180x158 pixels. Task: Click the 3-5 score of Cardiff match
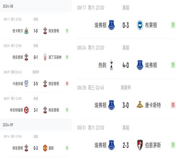coord(36,84)
